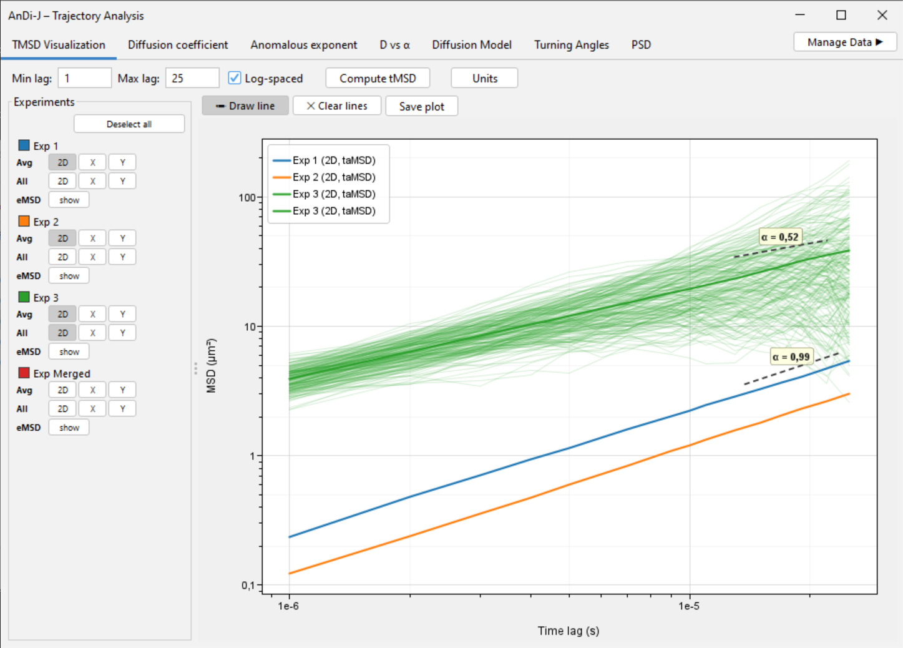Toggle Exp 3 All 2D trajectories
The image size is (903, 648).
coord(62,333)
